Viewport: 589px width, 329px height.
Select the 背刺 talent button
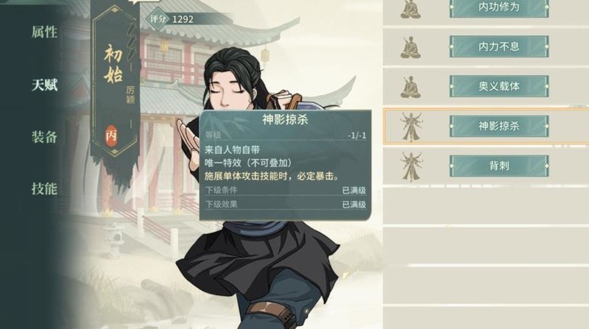click(499, 166)
